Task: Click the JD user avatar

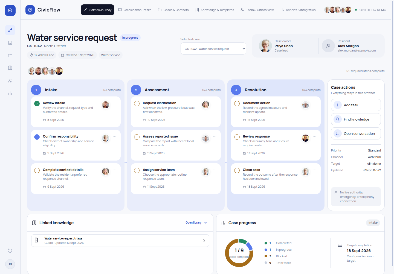Action: pos(10,264)
